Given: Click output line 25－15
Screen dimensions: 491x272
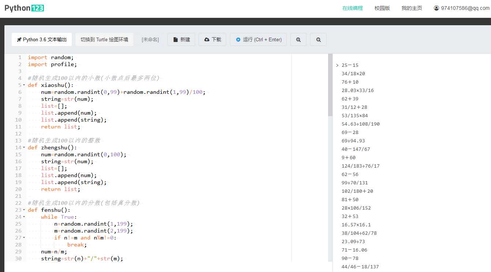Looking at the screenshot, I should 350,65.
